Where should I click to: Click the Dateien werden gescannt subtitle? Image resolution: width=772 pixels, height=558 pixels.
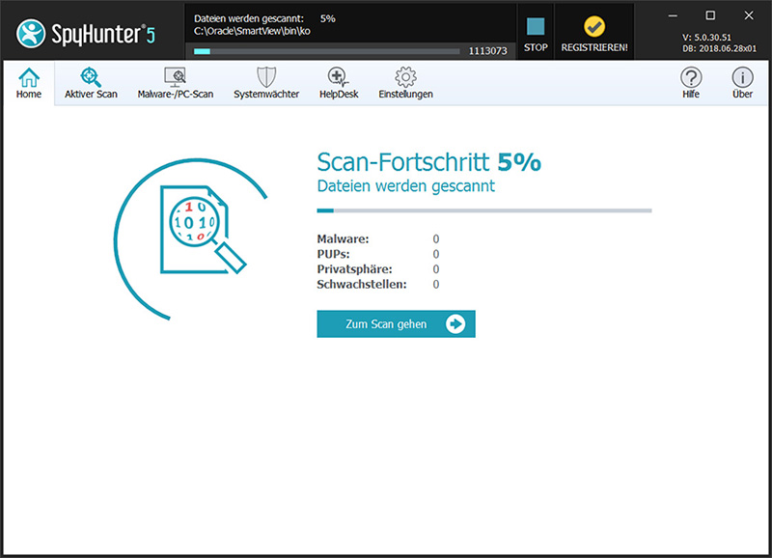pyautogui.click(x=405, y=186)
